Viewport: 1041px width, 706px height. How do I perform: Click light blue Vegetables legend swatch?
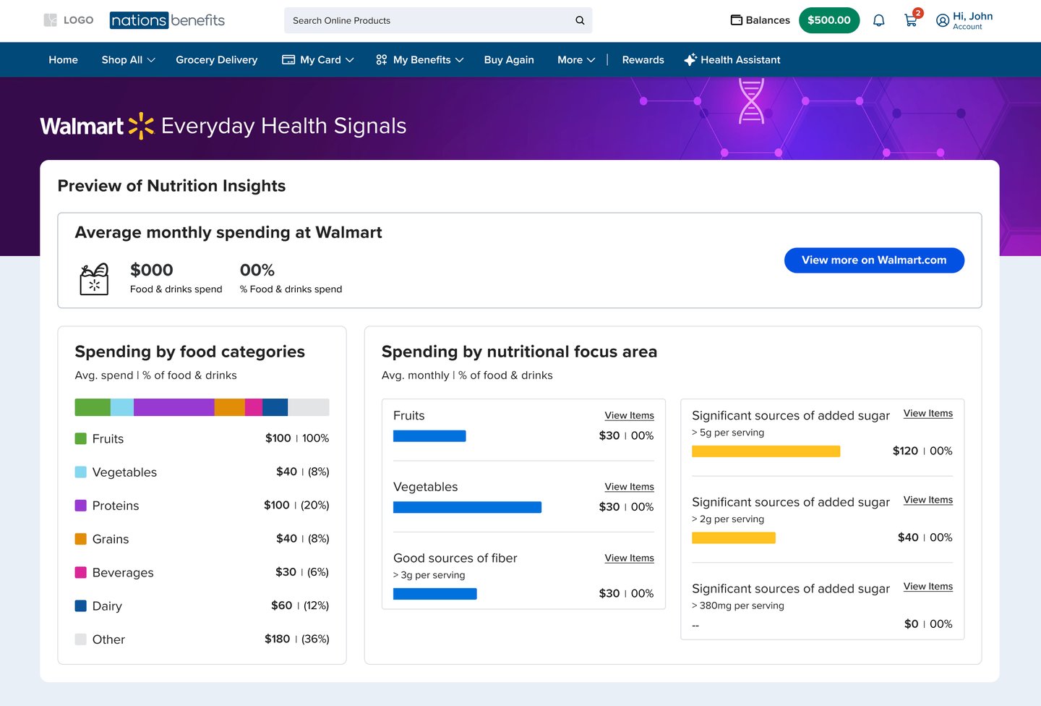click(81, 472)
